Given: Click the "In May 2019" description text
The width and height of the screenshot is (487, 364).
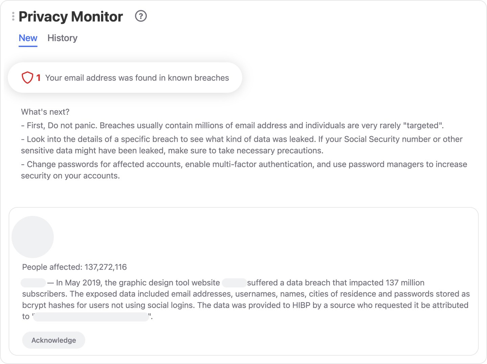Looking at the screenshot, I should [x=138, y=283].
